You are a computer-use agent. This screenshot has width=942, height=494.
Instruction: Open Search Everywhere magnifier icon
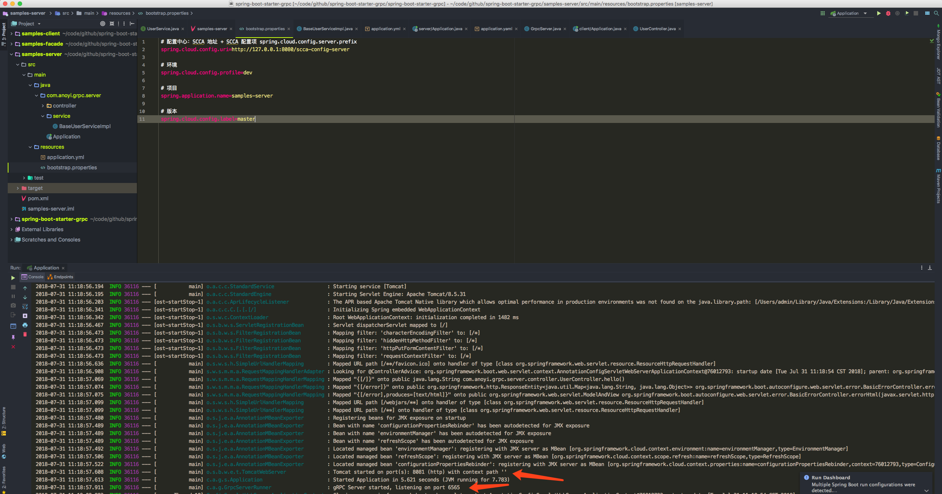(x=936, y=13)
